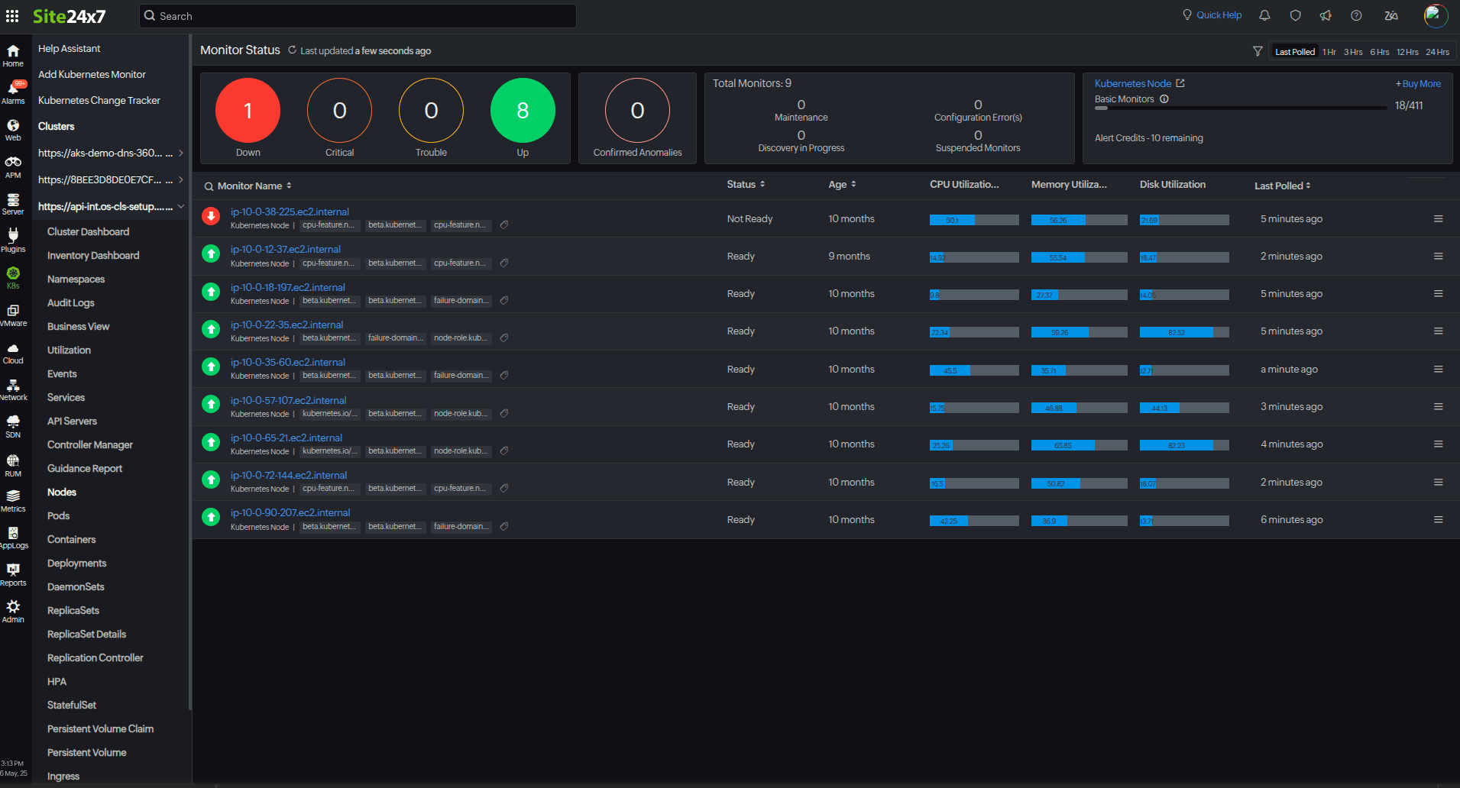
Task: Open row menu for ip-10-0-90-207.ec2.internal
Action: [x=1439, y=520]
